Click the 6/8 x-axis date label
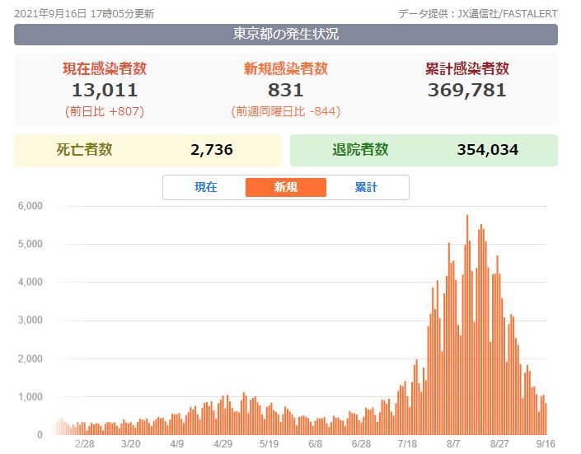This screenshot has height=454, width=581. [x=315, y=444]
